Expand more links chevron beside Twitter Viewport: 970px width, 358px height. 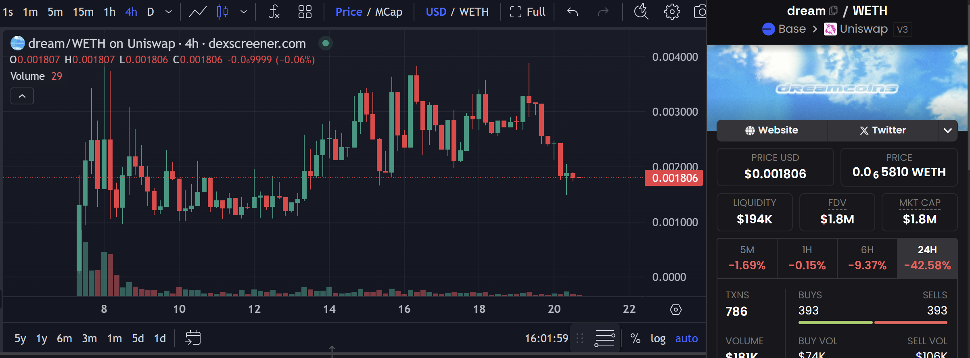[x=947, y=130]
